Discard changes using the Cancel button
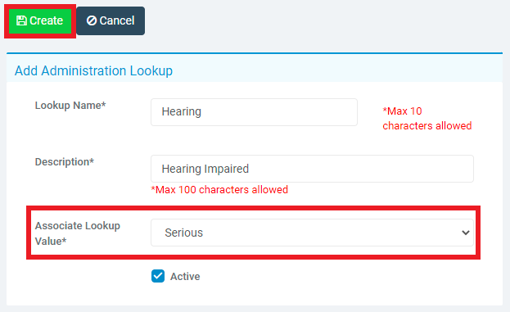 pos(111,20)
